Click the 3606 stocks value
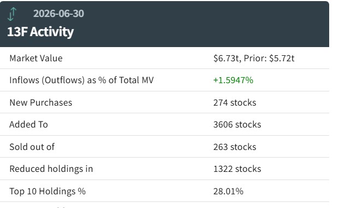 coord(237,124)
